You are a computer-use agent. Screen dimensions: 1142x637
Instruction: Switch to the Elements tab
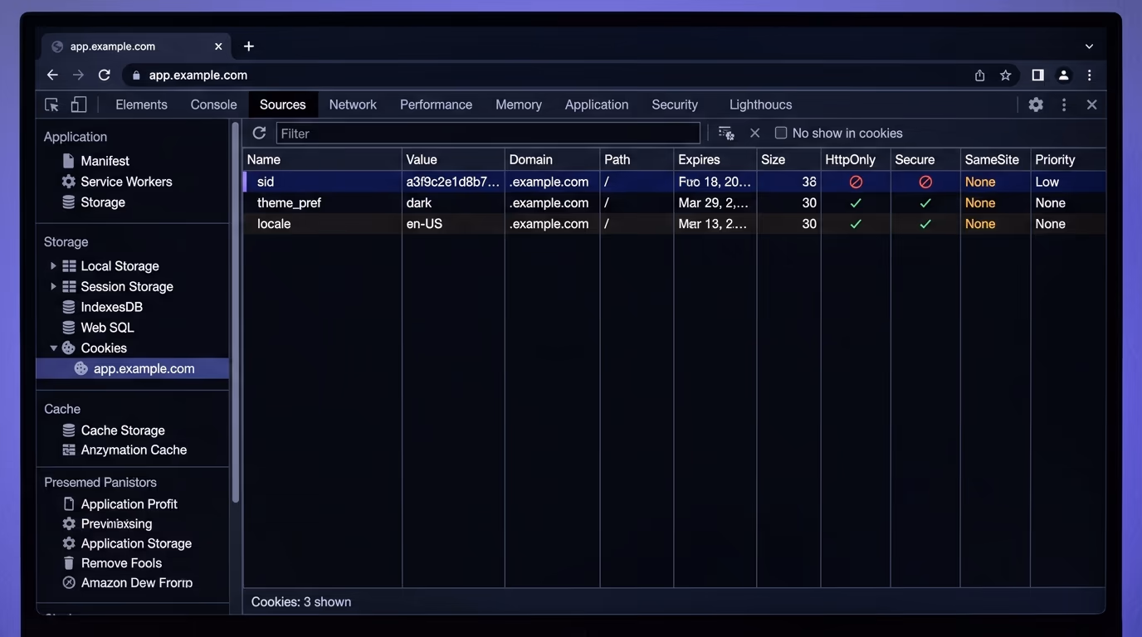coord(141,105)
